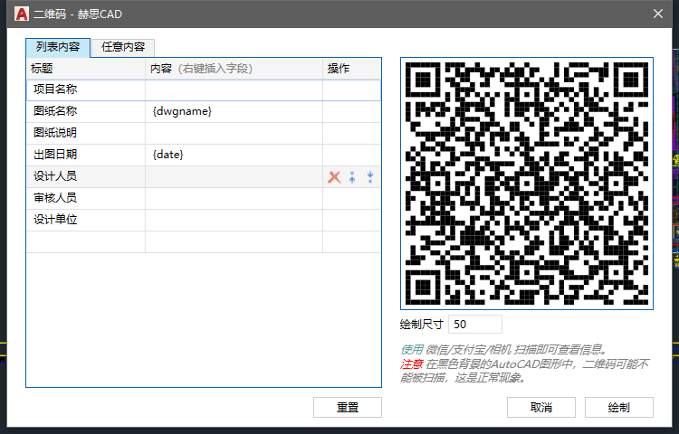The width and height of the screenshot is (679, 434).
Task: Click the 内容 column header
Action: pos(234,69)
